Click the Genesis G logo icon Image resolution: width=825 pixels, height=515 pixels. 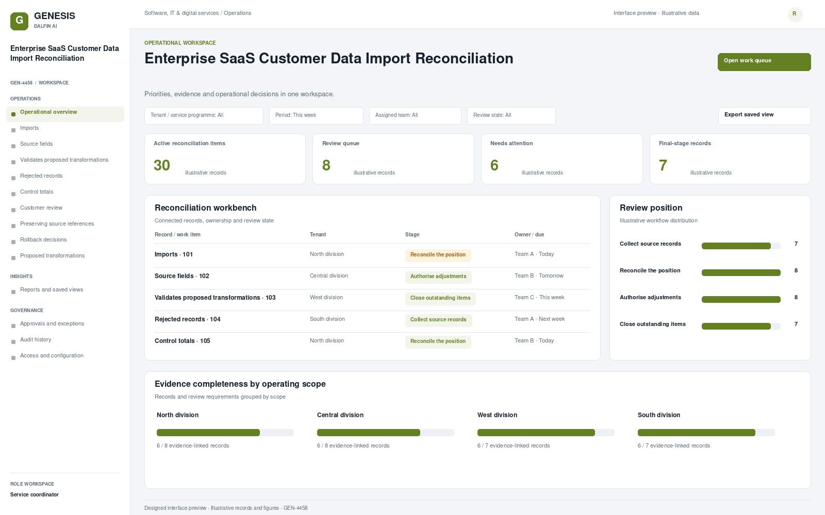(19, 21)
